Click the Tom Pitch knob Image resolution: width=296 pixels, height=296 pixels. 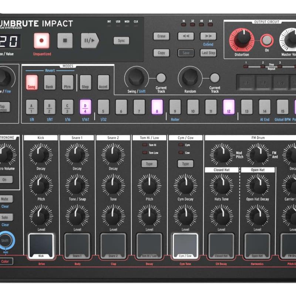click(149, 185)
